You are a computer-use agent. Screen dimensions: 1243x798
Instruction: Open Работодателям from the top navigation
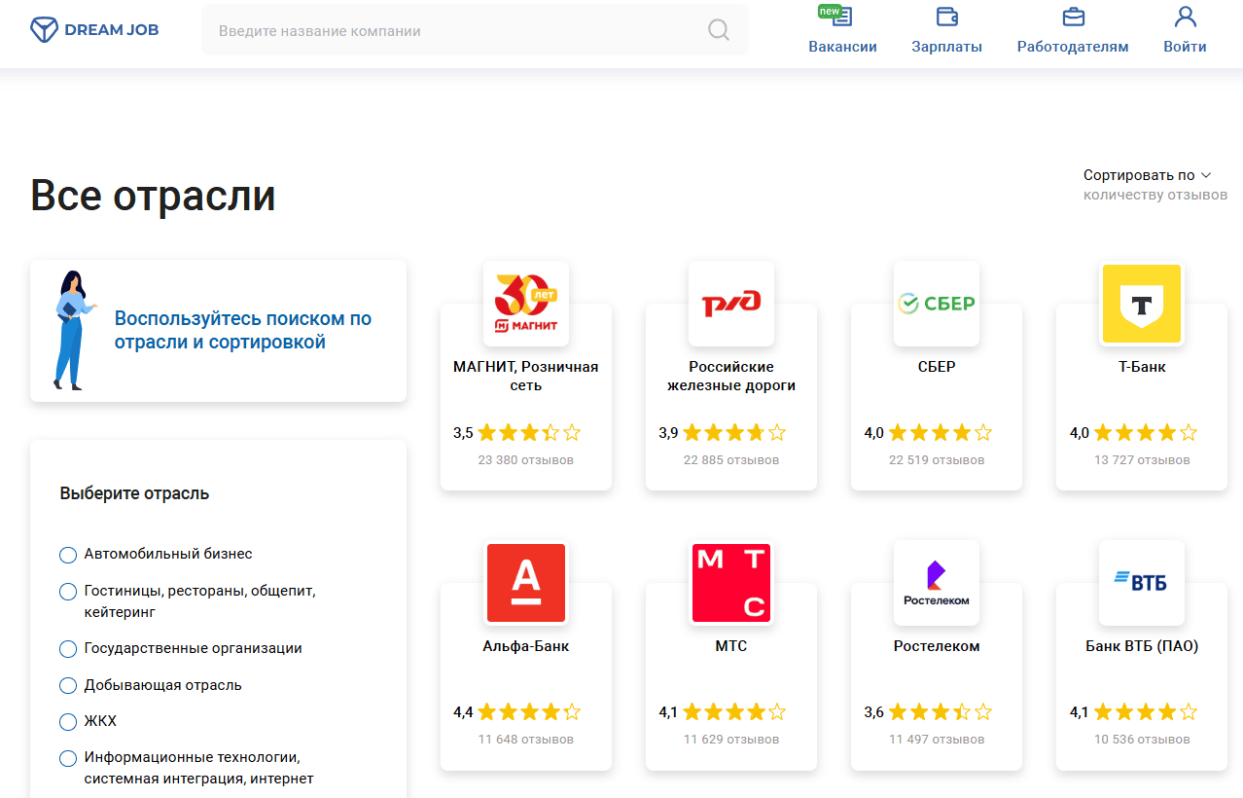(x=1073, y=30)
